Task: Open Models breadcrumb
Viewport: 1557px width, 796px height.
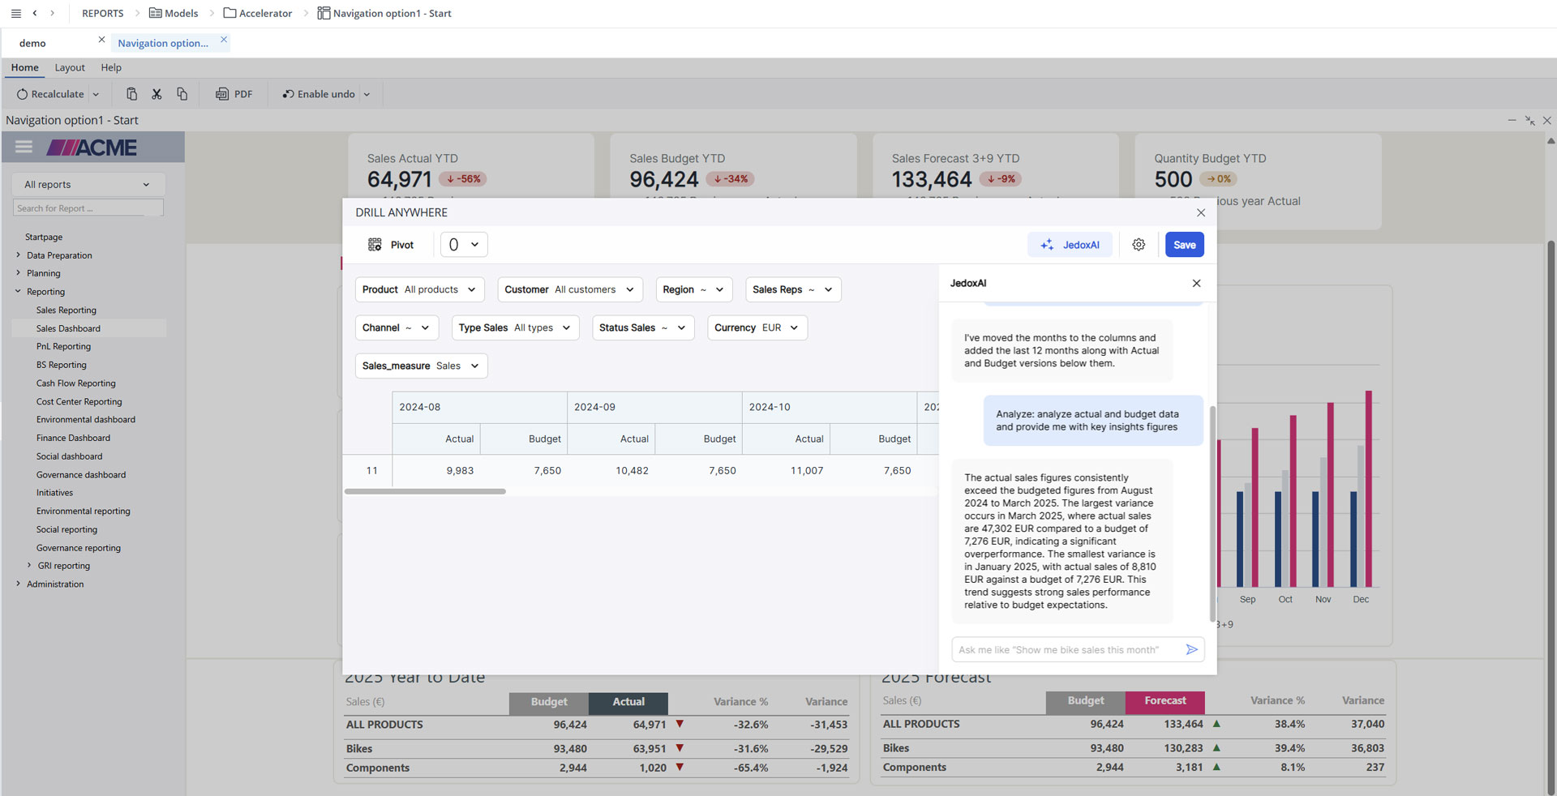Action: (x=174, y=13)
